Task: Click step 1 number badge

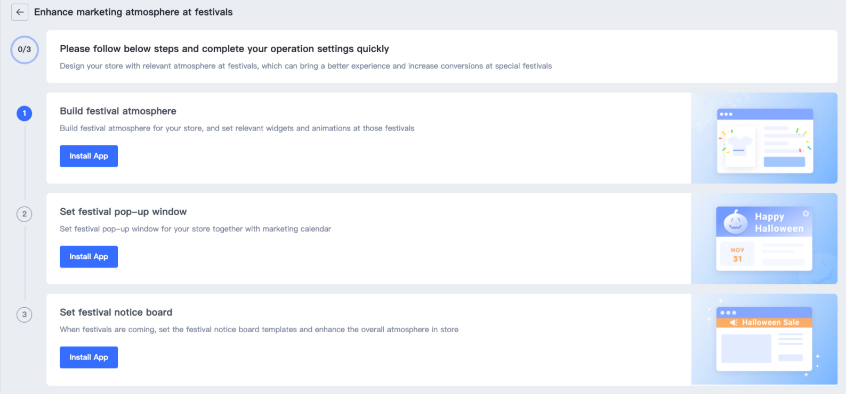Action: point(25,113)
